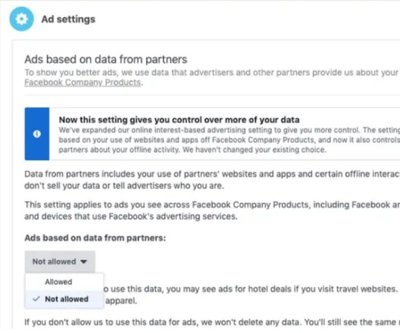Click the info icon in the blue banner
Viewport: 400px width, 333px height.
(37, 134)
